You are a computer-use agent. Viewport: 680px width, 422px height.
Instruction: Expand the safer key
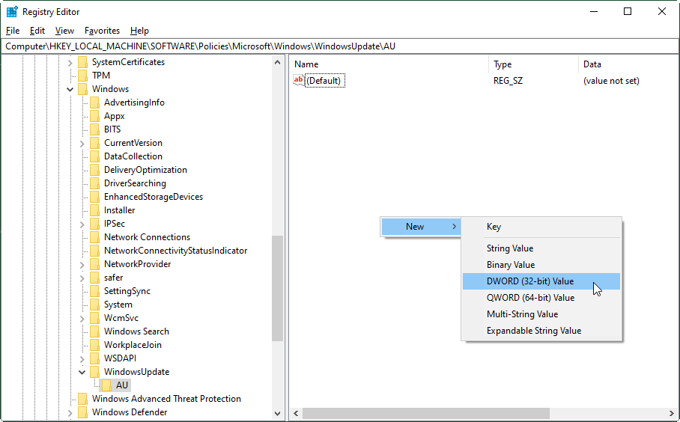click(82, 278)
